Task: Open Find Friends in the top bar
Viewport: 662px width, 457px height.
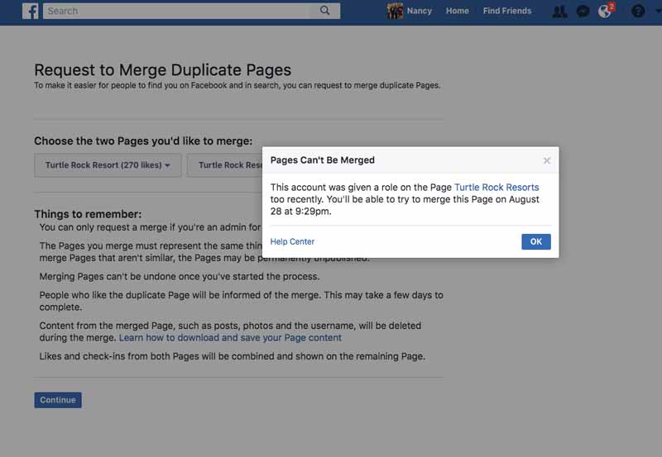Action: click(x=507, y=11)
